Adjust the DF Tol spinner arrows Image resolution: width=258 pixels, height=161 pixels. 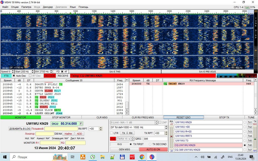166,127
